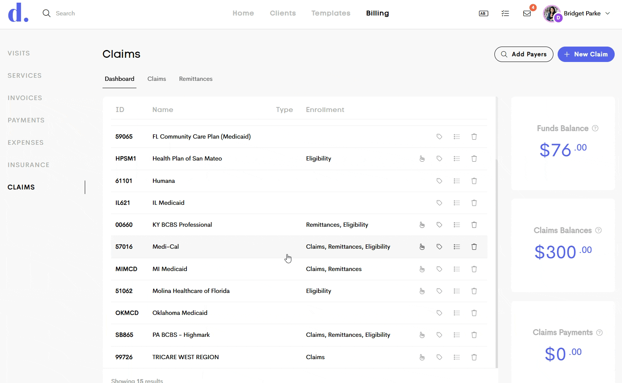Click tag icon for Molina Healthcare of Florida
Viewport: 622px width, 383px height.
439,291
